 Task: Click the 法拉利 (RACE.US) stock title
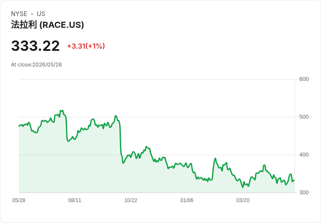(47, 25)
